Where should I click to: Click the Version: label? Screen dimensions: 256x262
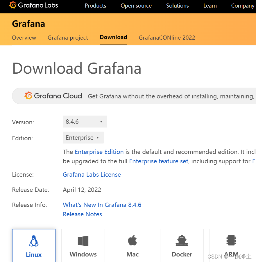[x=23, y=122]
